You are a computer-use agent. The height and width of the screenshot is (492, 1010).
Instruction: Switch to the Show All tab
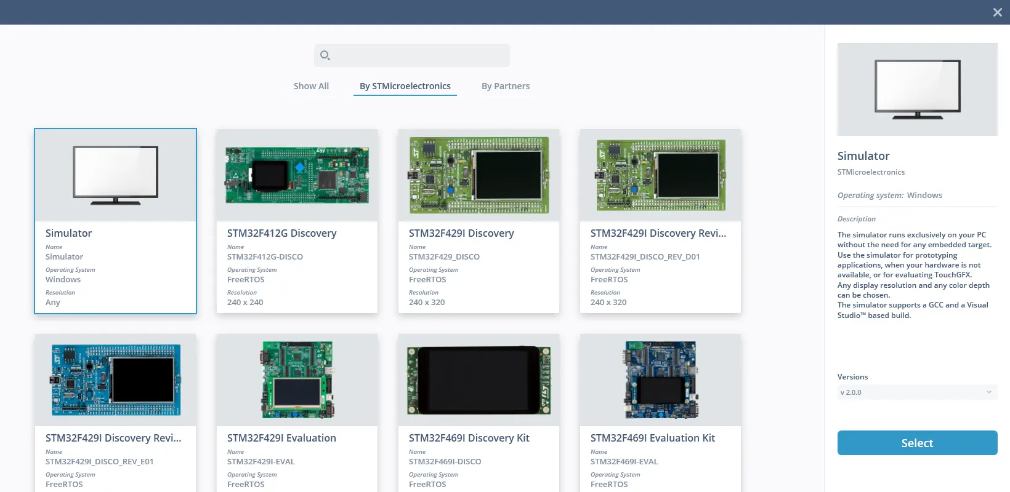coord(311,86)
